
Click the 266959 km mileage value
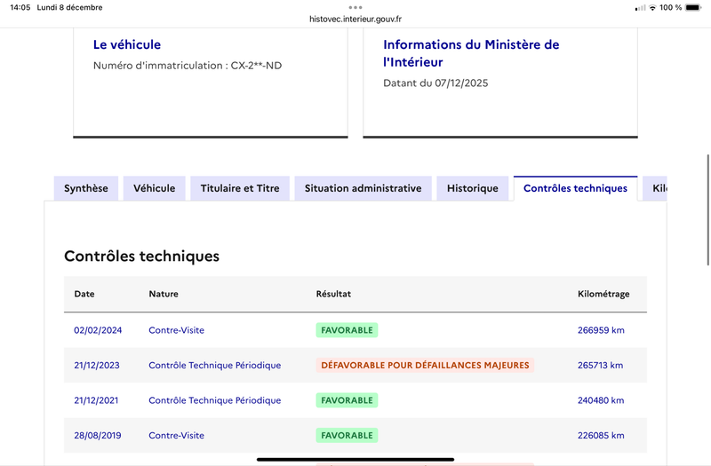[601, 330]
